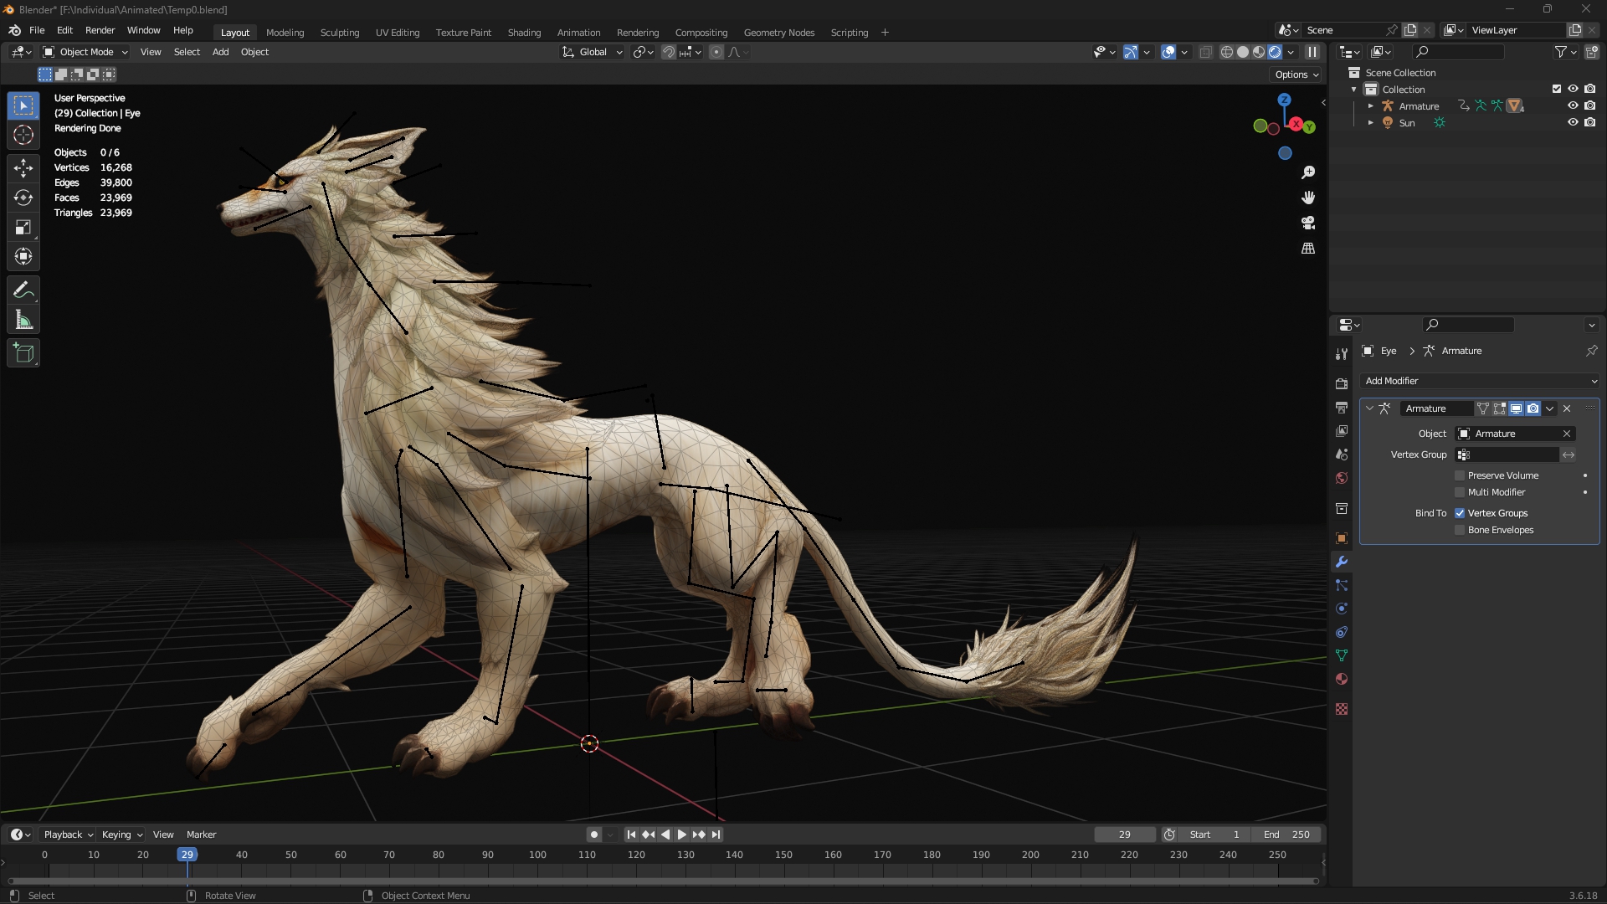Open the Render menu

(x=100, y=30)
